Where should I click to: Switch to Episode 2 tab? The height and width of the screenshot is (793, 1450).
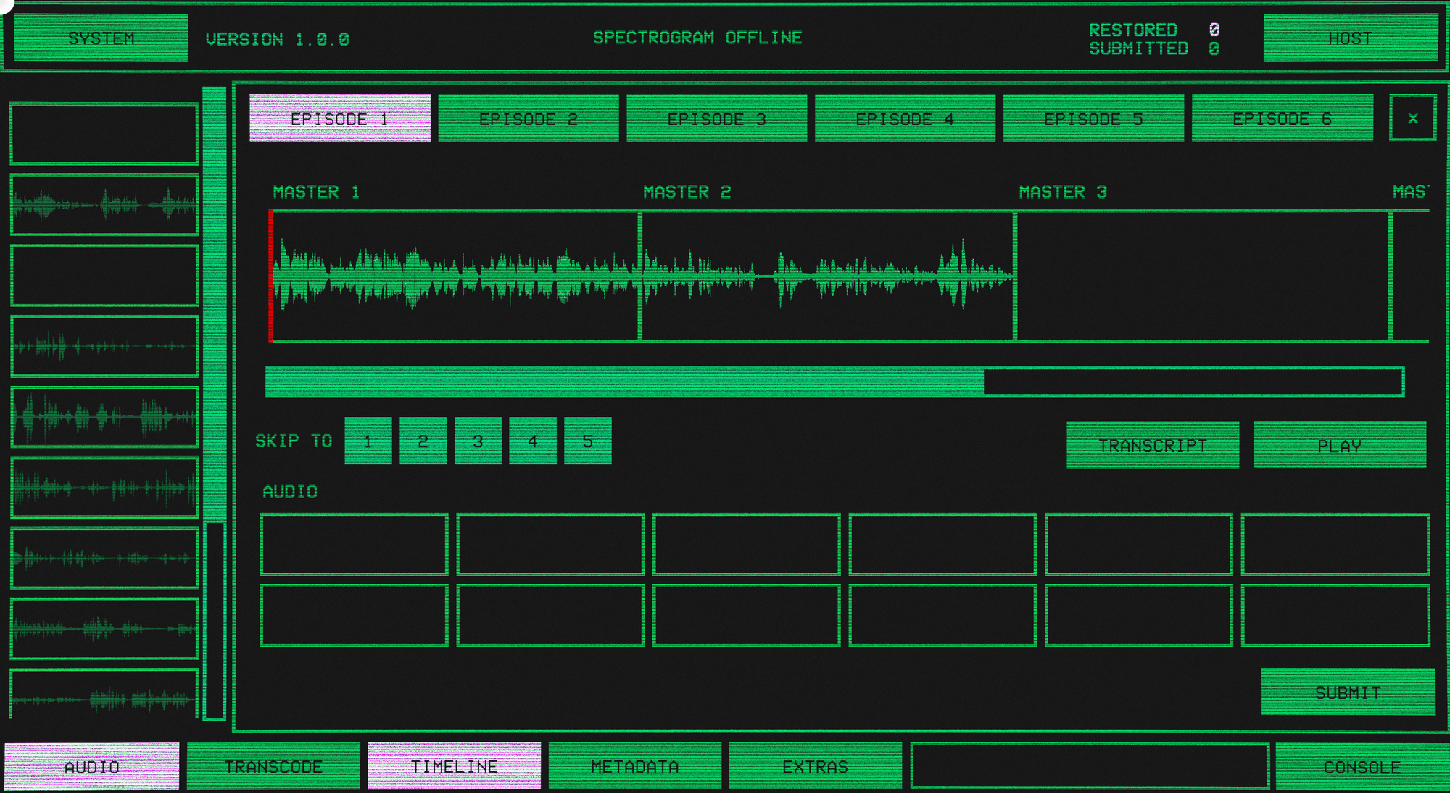(x=528, y=119)
